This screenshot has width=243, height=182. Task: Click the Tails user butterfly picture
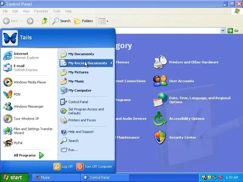[x=10, y=38]
